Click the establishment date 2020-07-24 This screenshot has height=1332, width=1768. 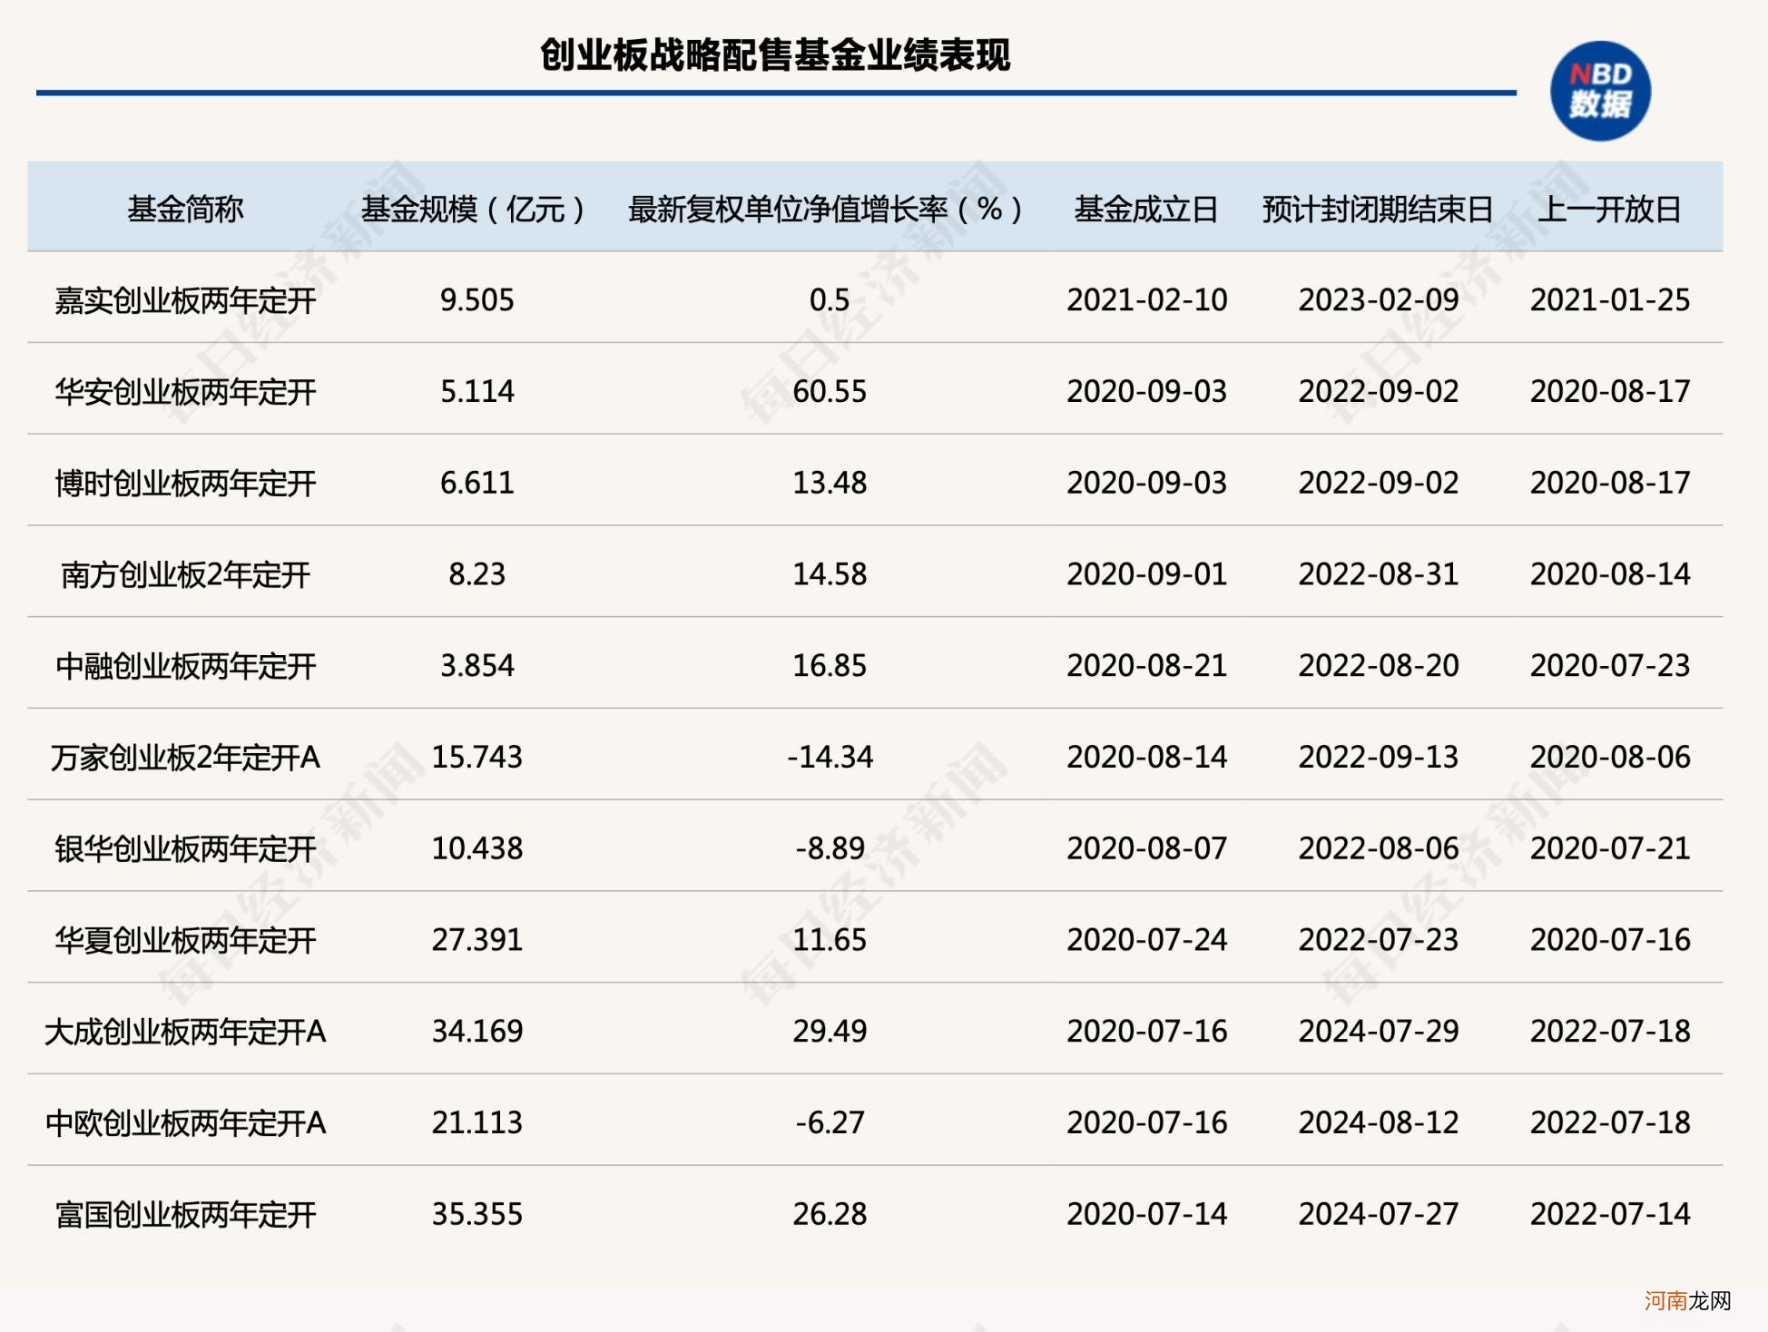click(1146, 940)
